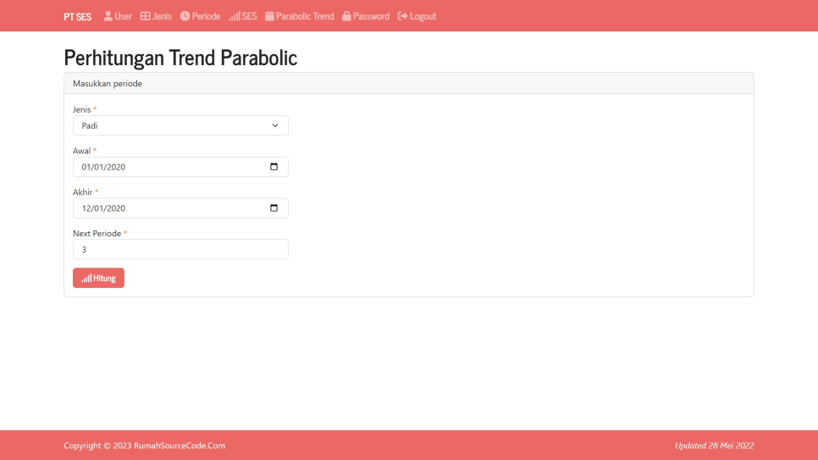Click the Hitung button

click(x=98, y=278)
